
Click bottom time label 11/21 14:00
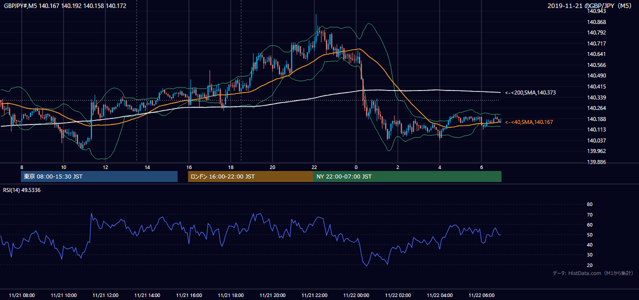[x=147, y=295]
